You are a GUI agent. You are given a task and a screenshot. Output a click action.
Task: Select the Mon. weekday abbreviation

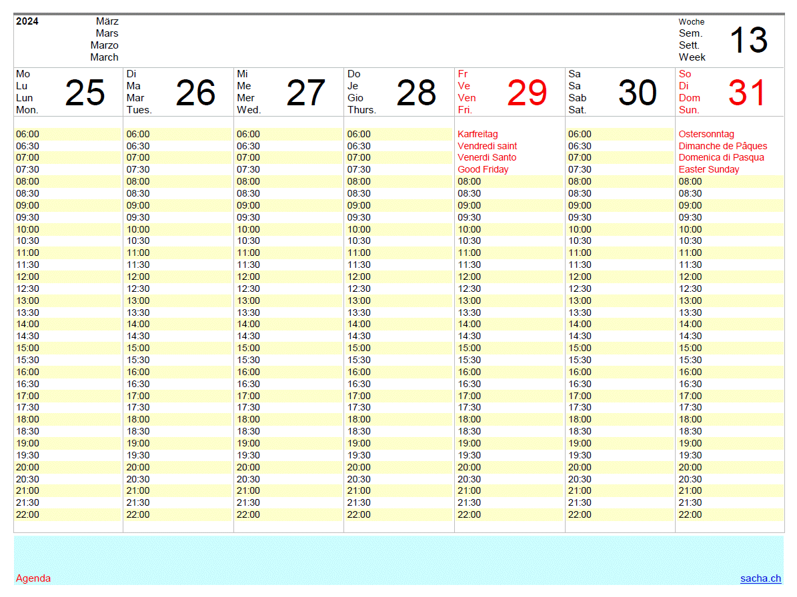[x=27, y=110]
